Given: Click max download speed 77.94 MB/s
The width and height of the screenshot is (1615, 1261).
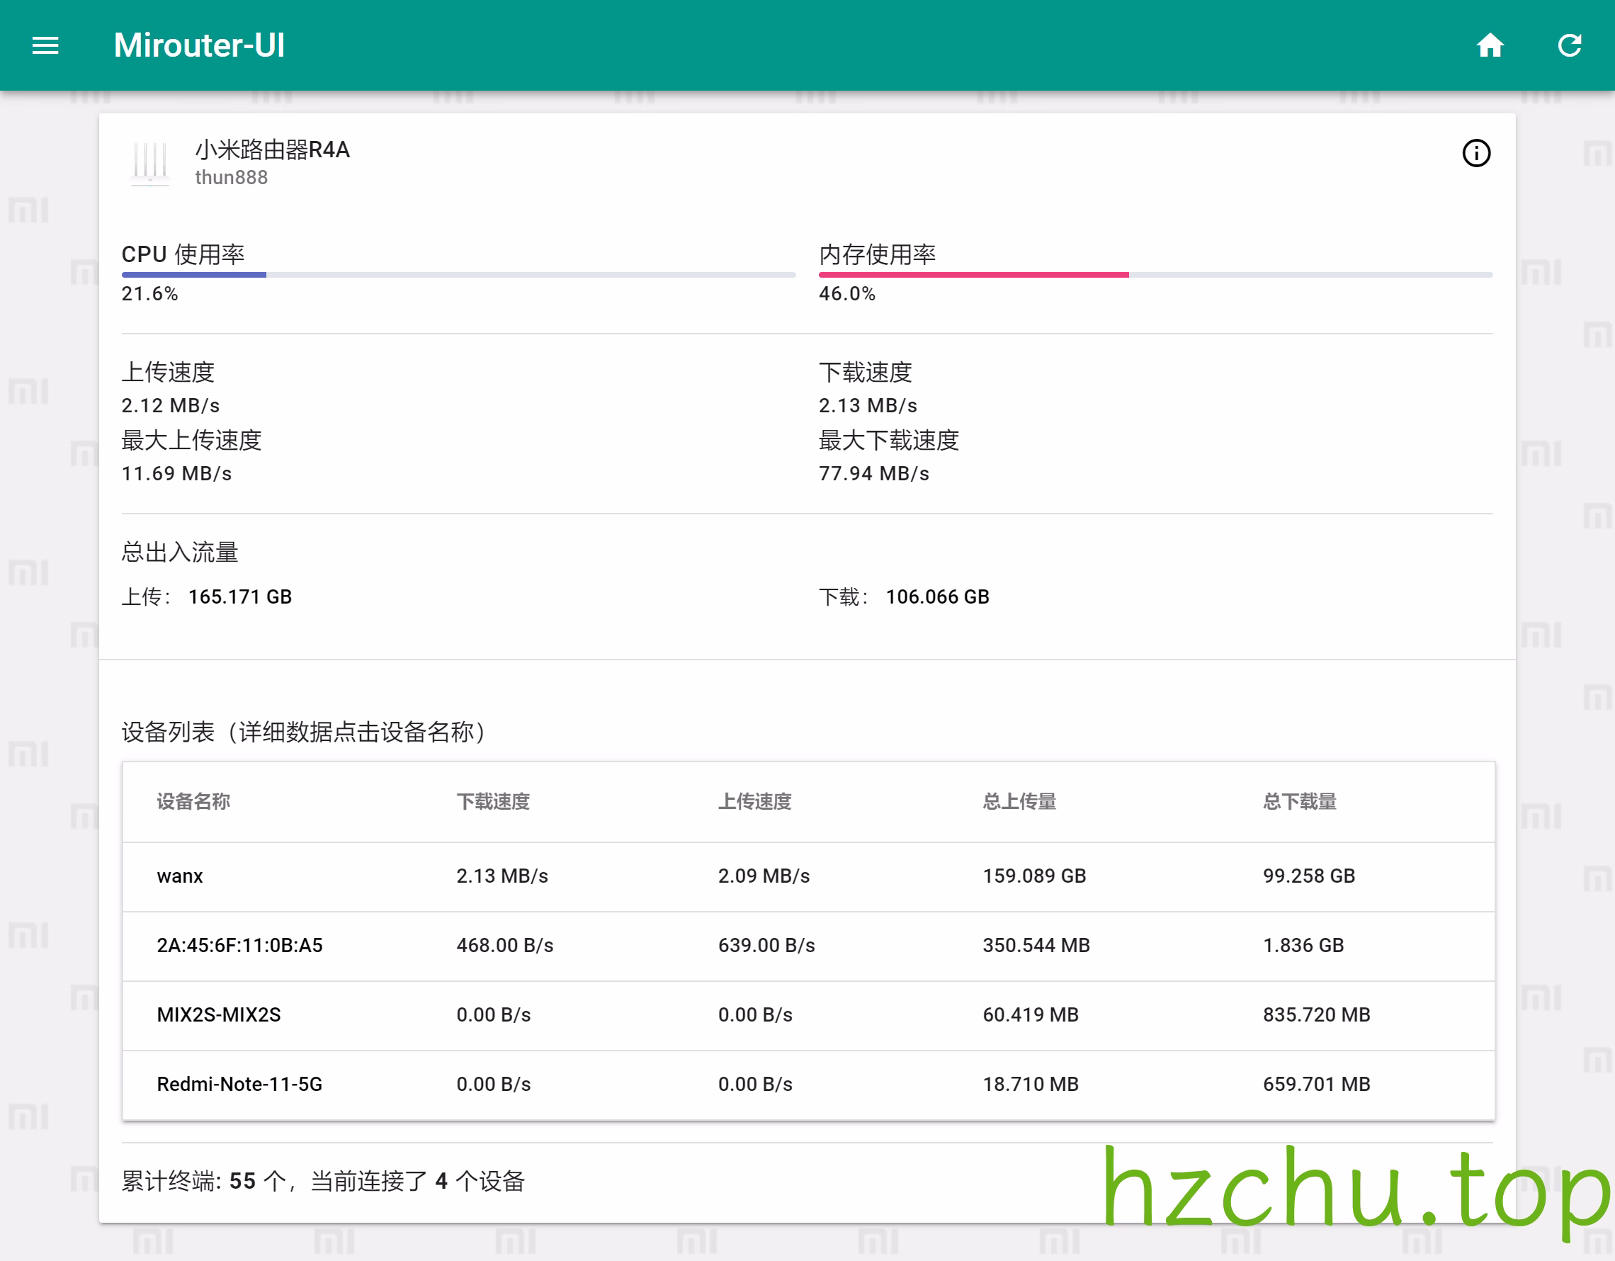Looking at the screenshot, I should 873,474.
